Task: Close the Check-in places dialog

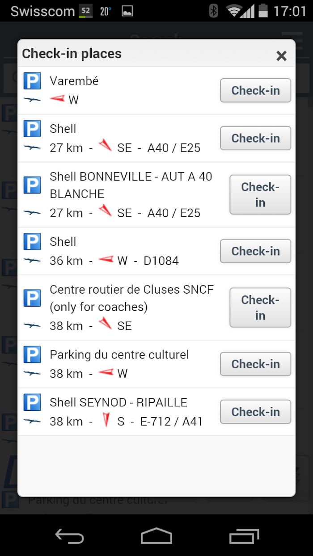Action: 281,55
